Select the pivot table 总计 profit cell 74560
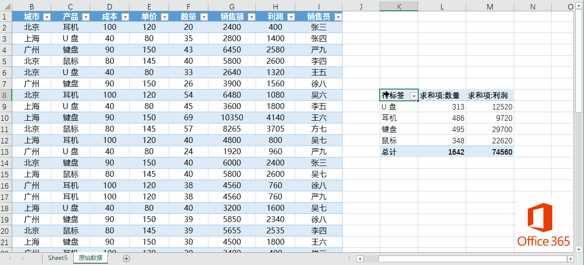 point(490,152)
